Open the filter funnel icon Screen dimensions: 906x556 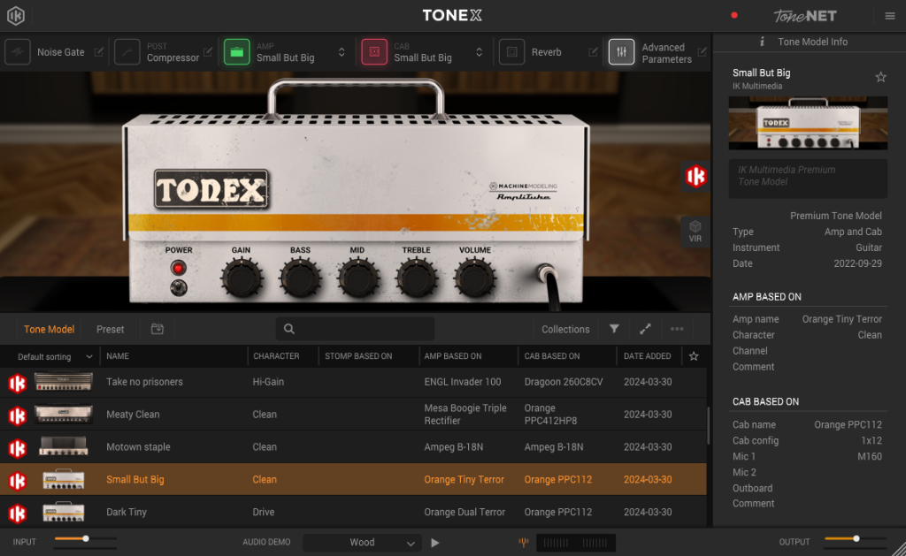pos(614,329)
